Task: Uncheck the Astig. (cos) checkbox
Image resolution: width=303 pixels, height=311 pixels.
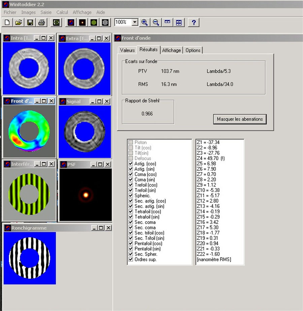Action: (131, 164)
